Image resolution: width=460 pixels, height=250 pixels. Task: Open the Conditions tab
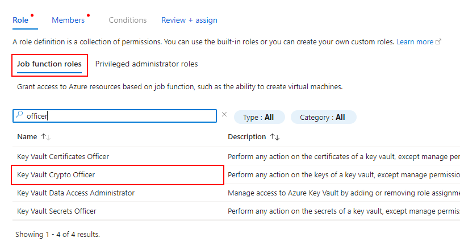click(128, 20)
